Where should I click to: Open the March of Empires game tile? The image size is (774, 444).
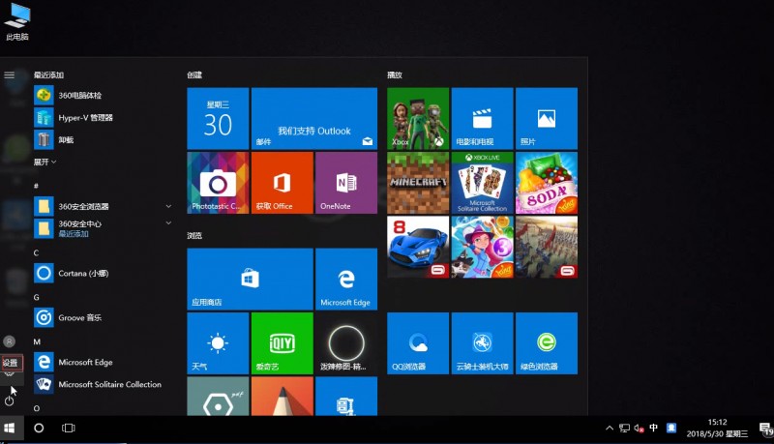(546, 247)
